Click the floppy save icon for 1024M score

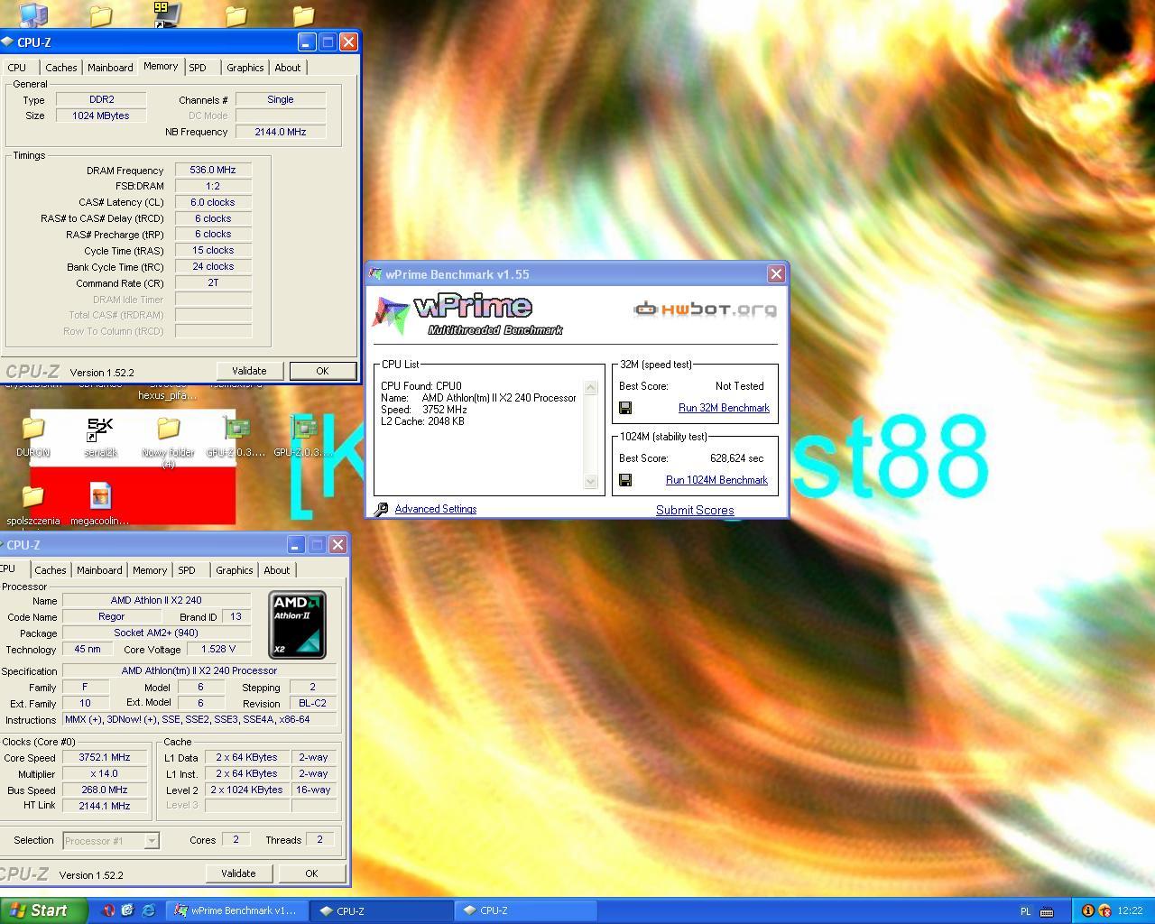click(625, 480)
